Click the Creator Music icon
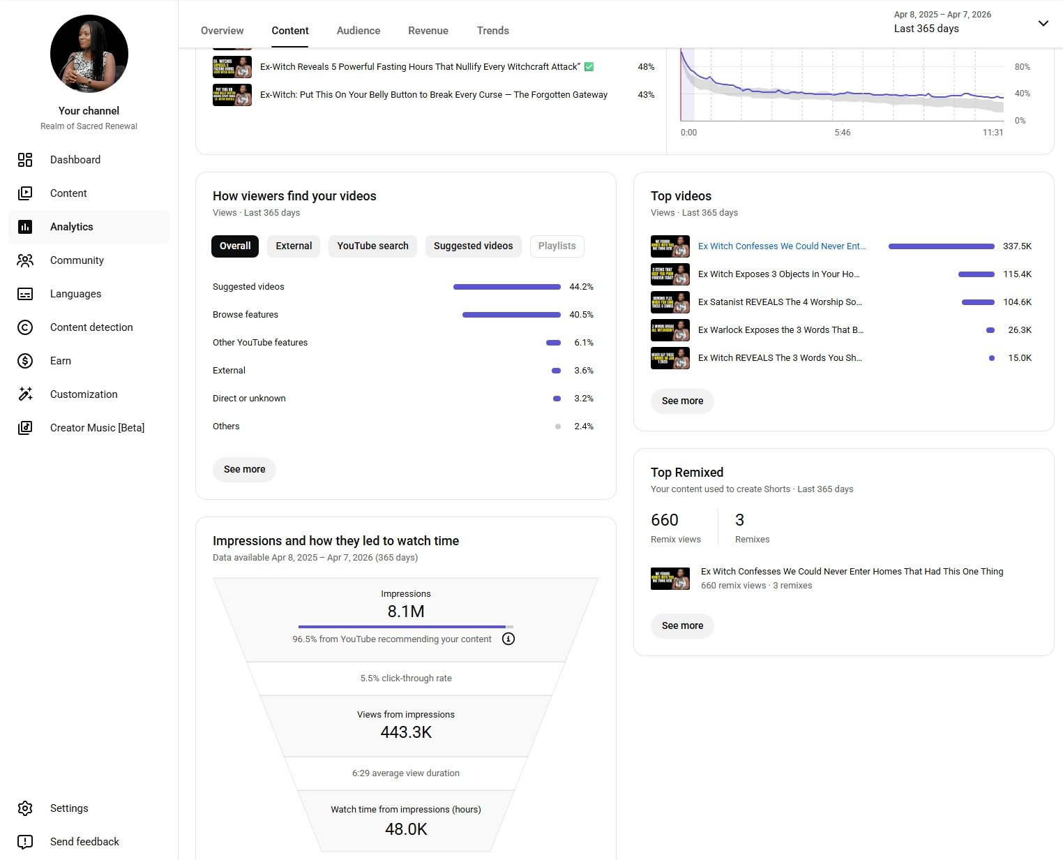The width and height of the screenshot is (1063, 860). (x=25, y=428)
